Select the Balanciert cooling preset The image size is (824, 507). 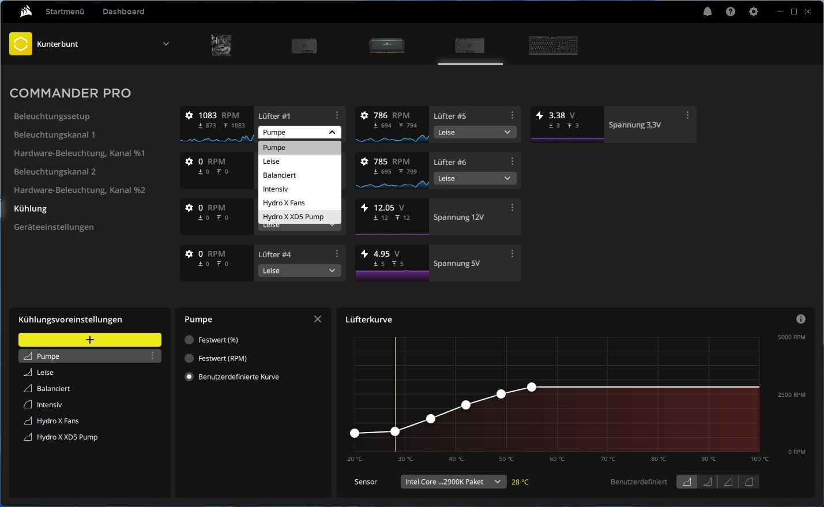tap(90, 388)
